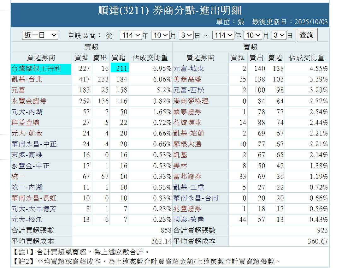
Task: Open the ending year 114 dropdown
Action: [223, 35]
